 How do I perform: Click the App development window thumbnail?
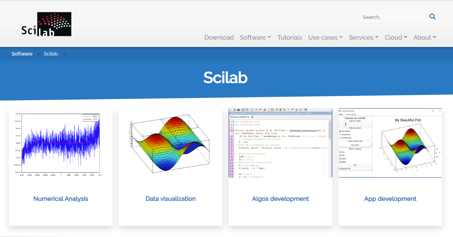pyautogui.click(x=390, y=143)
